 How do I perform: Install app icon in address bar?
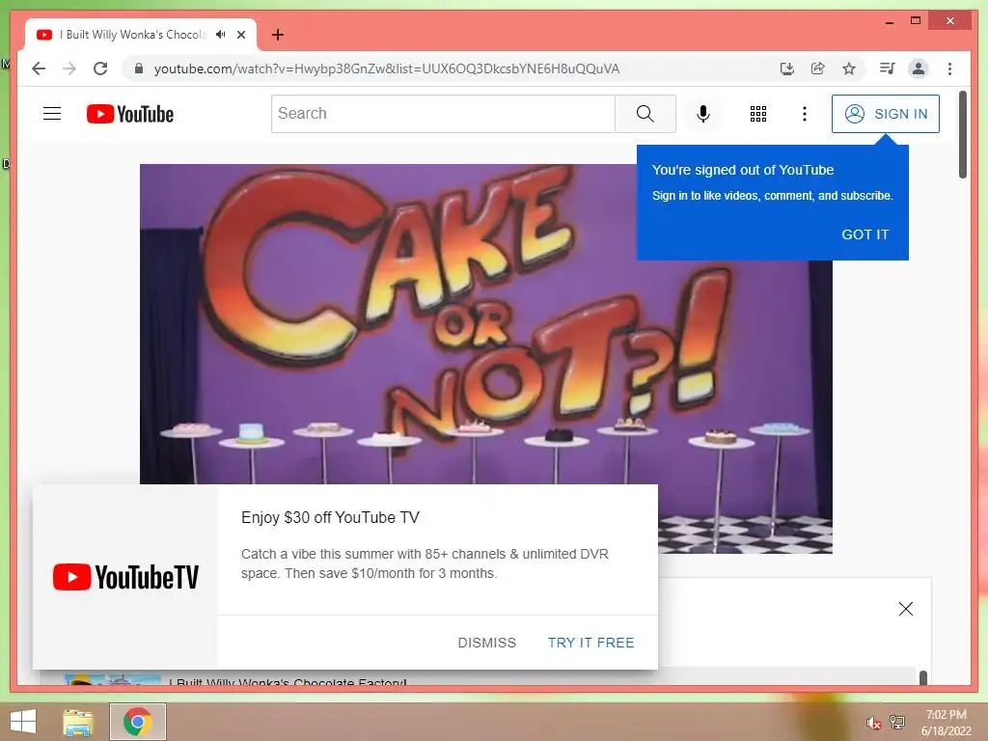(786, 69)
